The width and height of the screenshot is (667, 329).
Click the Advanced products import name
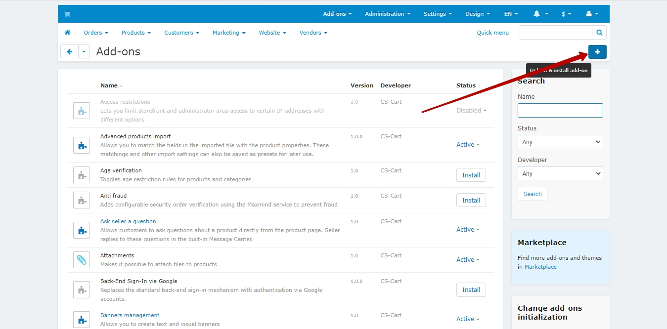coord(135,136)
